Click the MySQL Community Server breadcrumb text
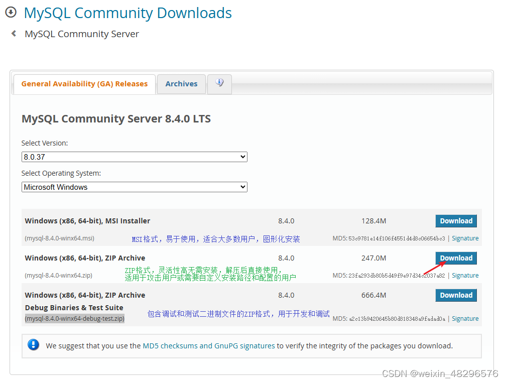Screen dimensions: 506x383 82,34
